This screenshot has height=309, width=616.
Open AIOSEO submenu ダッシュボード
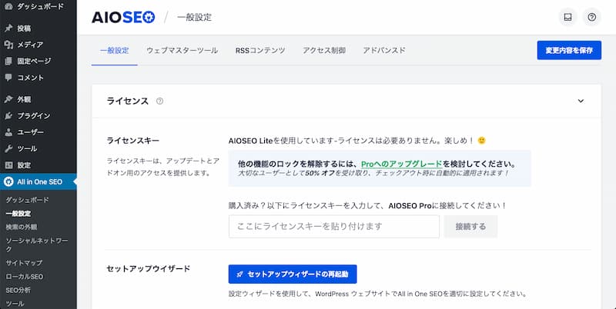[27, 200]
